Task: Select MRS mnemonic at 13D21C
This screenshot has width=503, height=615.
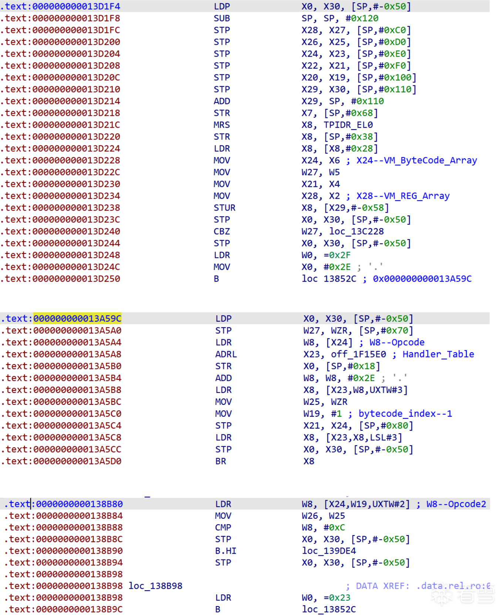Action: (x=222, y=125)
